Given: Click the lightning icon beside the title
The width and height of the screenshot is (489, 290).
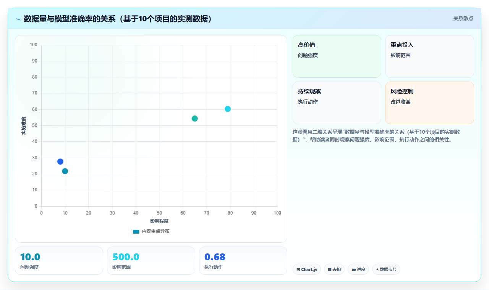Looking at the screenshot, I should [18, 19].
